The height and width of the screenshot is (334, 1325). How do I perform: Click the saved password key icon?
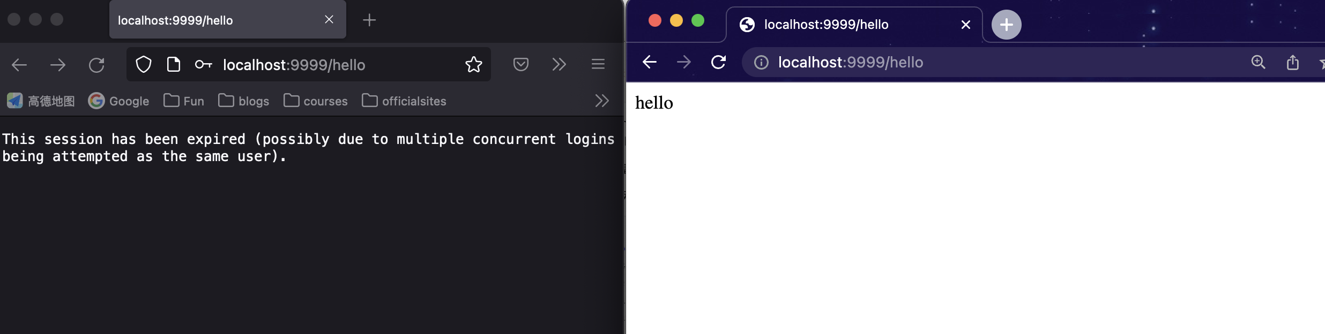(x=203, y=65)
